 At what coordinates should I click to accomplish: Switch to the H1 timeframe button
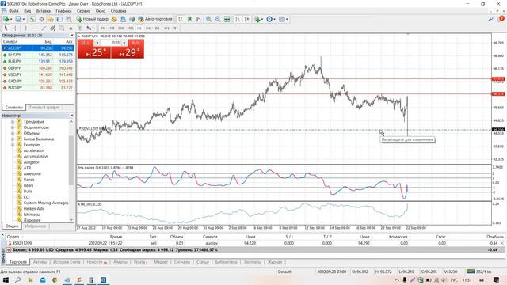[x=139, y=28]
